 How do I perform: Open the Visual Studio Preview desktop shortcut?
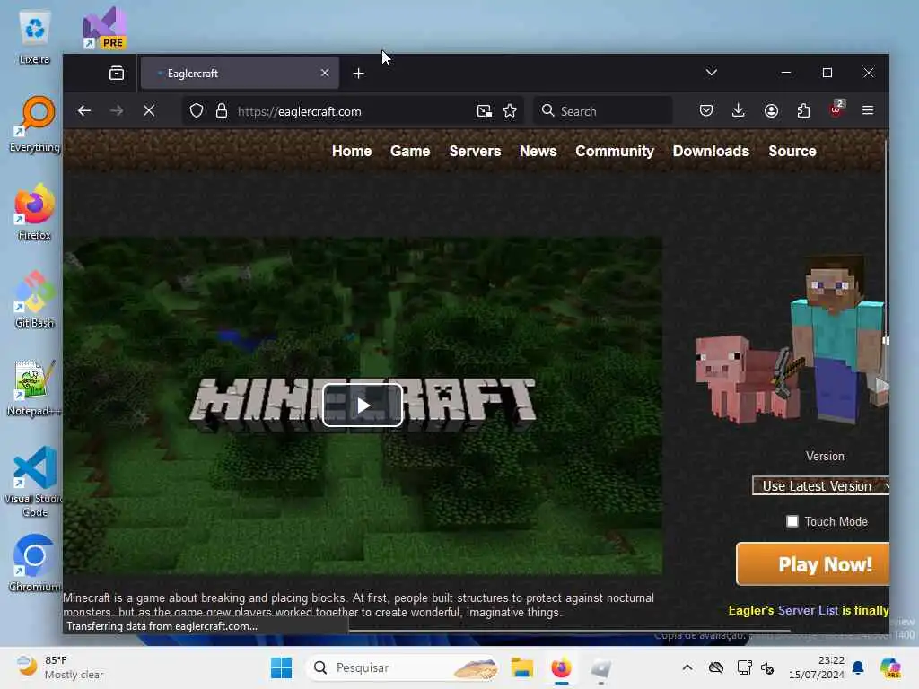[x=104, y=28]
